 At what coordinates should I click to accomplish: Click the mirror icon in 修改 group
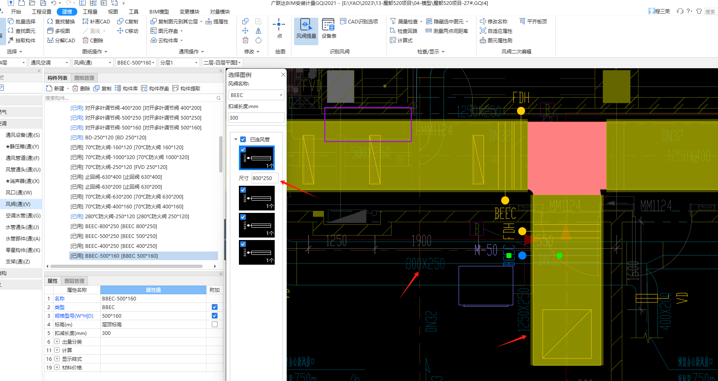[x=258, y=31]
